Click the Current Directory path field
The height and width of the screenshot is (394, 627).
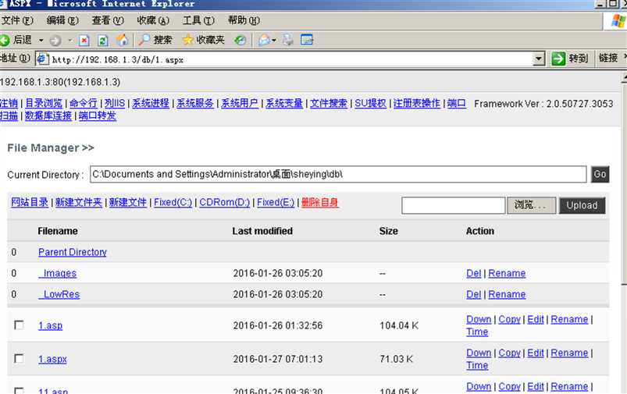coord(338,174)
